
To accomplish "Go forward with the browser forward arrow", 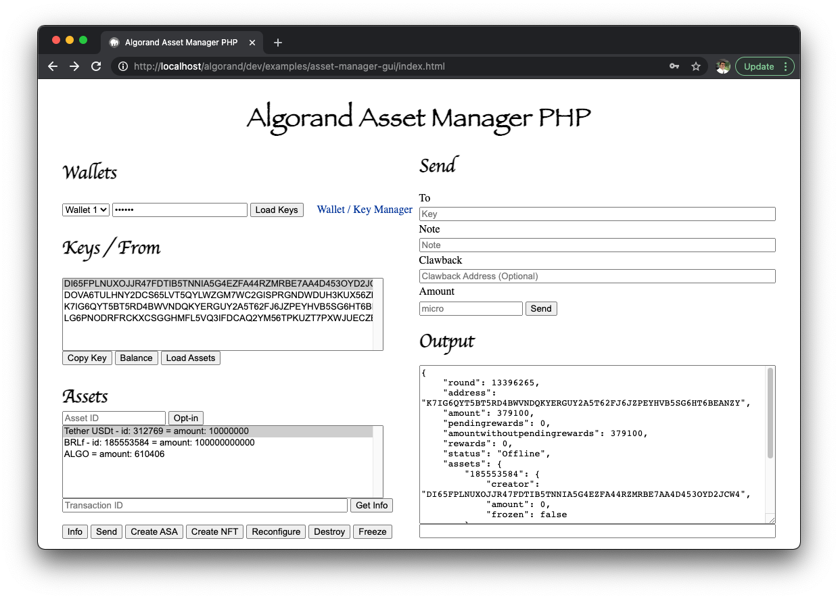I will 74,66.
